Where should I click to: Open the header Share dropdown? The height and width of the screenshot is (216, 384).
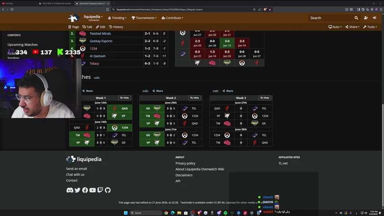pos(352,27)
